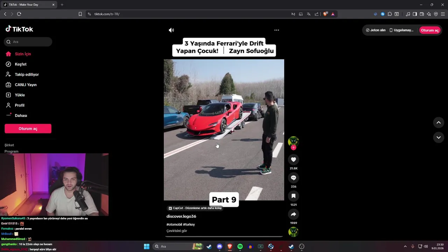The width and height of the screenshot is (448, 252).
Task: Open Yükle upload page
Action: click(20, 95)
